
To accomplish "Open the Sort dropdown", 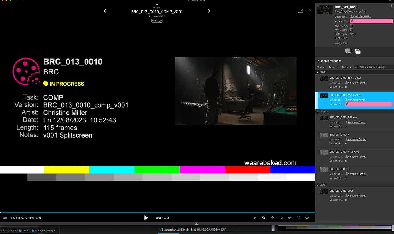I will [321, 67].
